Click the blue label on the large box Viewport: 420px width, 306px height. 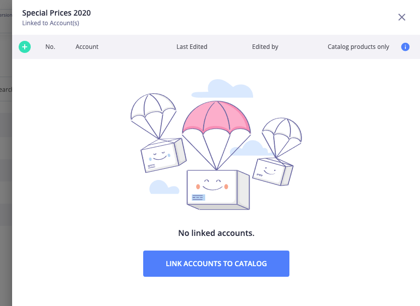tap(199, 198)
